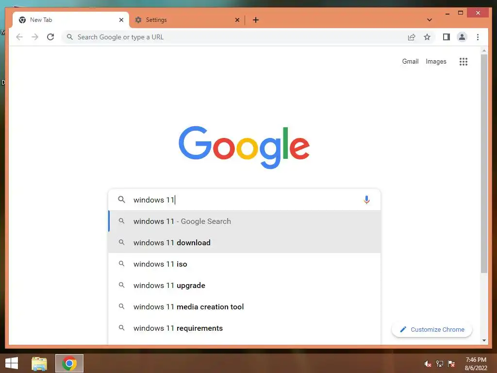Expand the tab search chevron
Viewport: 497px width, 373px height.
point(430,20)
